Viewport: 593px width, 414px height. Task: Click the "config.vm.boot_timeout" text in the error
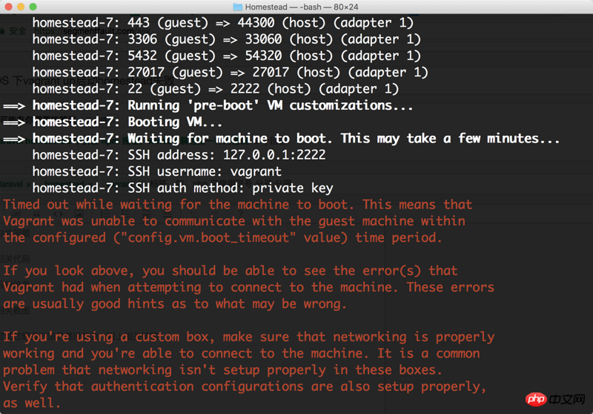(237, 237)
